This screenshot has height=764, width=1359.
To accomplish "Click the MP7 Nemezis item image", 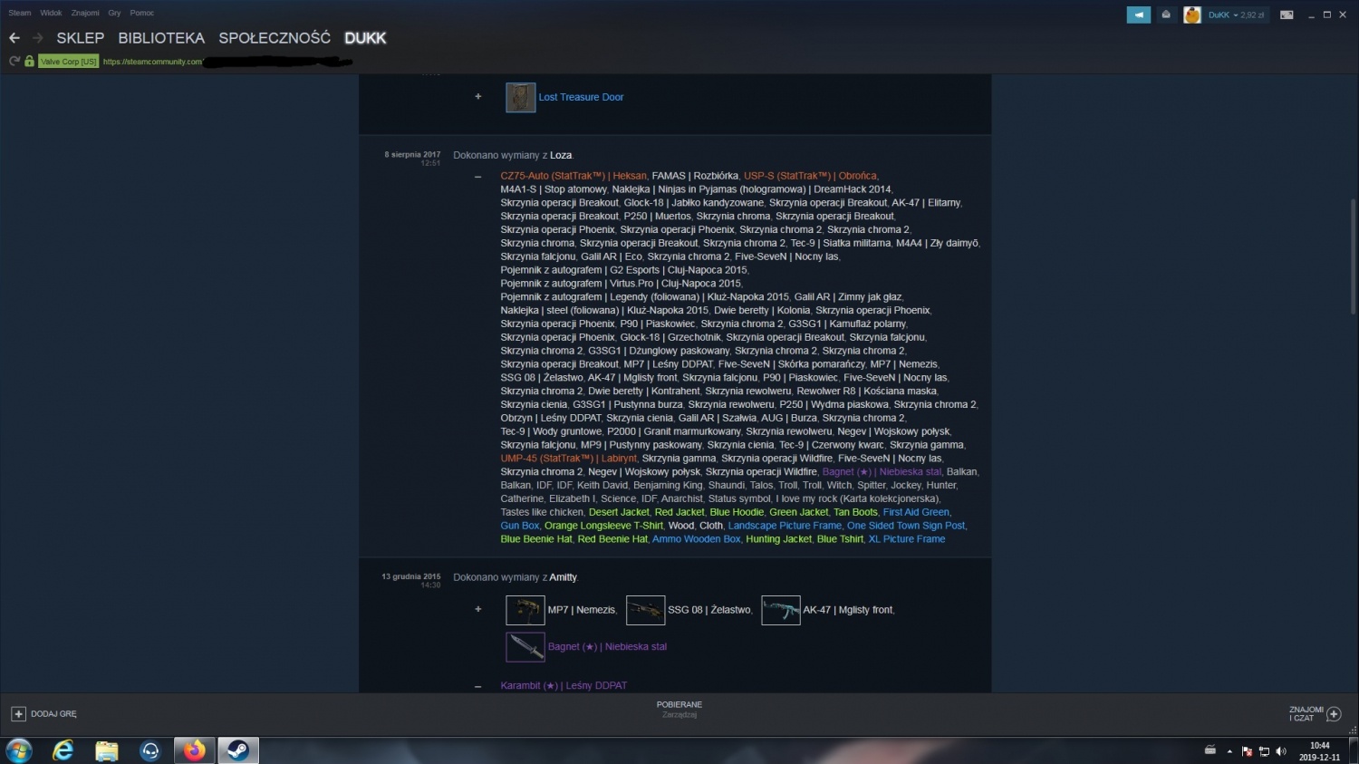I will tap(525, 610).
